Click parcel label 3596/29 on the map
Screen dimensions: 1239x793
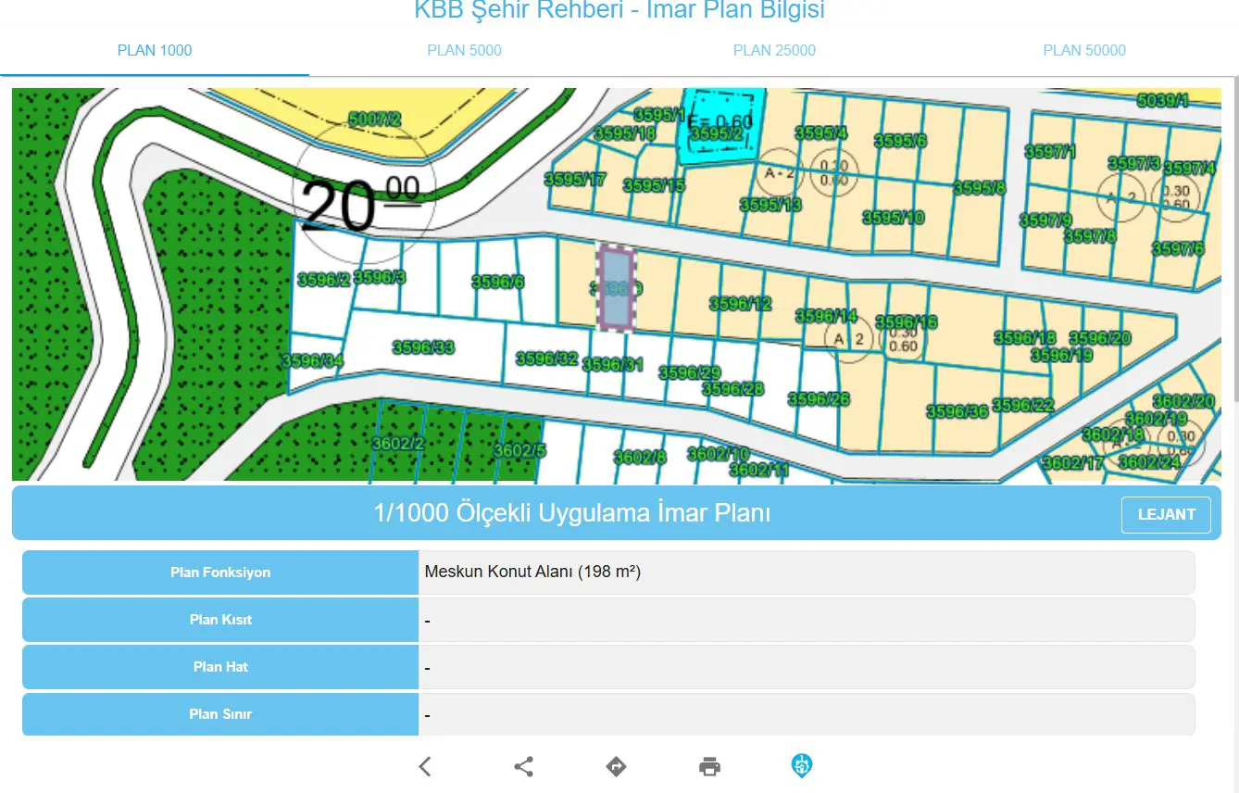coord(689,372)
